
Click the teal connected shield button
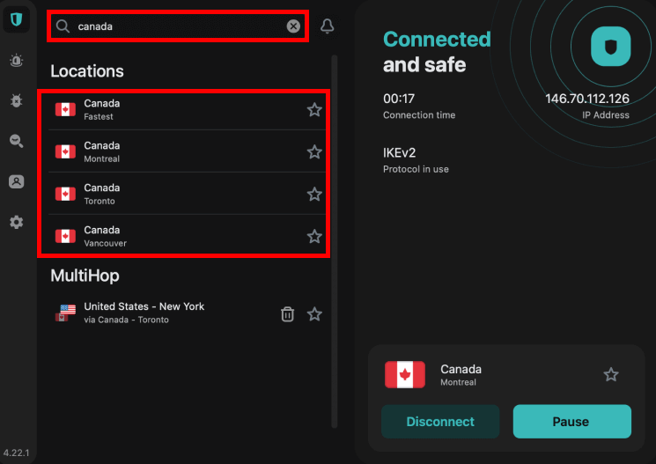610,47
